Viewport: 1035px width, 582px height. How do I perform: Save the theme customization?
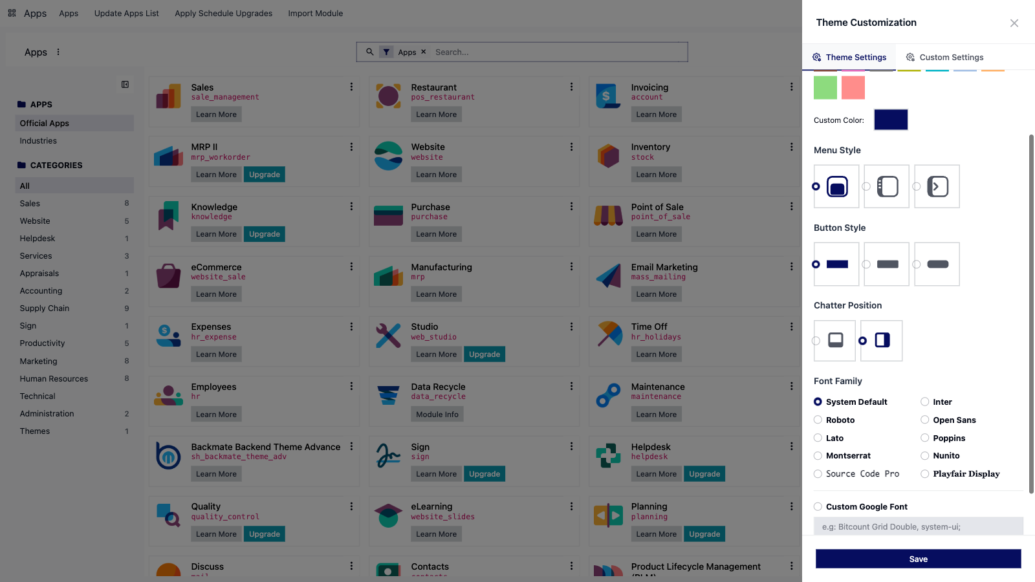click(918, 559)
